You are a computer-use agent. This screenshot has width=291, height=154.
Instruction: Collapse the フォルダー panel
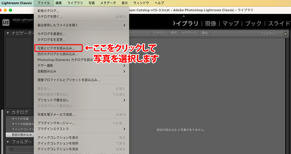(x=8, y=142)
